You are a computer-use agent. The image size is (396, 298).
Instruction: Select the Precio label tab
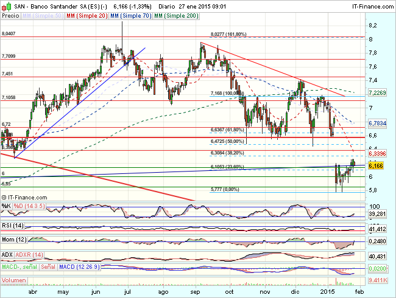click(x=10, y=14)
